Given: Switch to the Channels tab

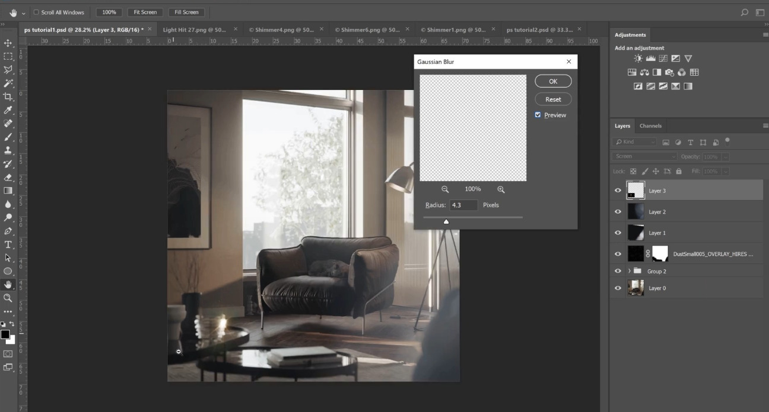Looking at the screenshot, I should click(650, 125).
